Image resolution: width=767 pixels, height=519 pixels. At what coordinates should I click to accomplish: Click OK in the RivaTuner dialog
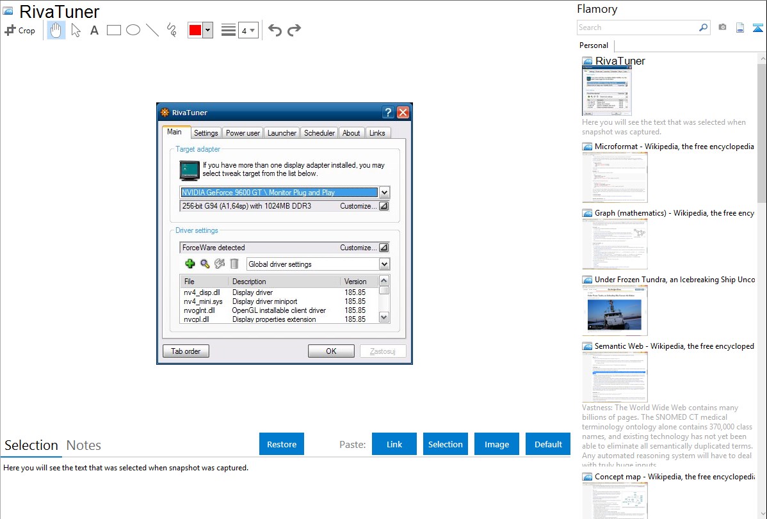331,351
